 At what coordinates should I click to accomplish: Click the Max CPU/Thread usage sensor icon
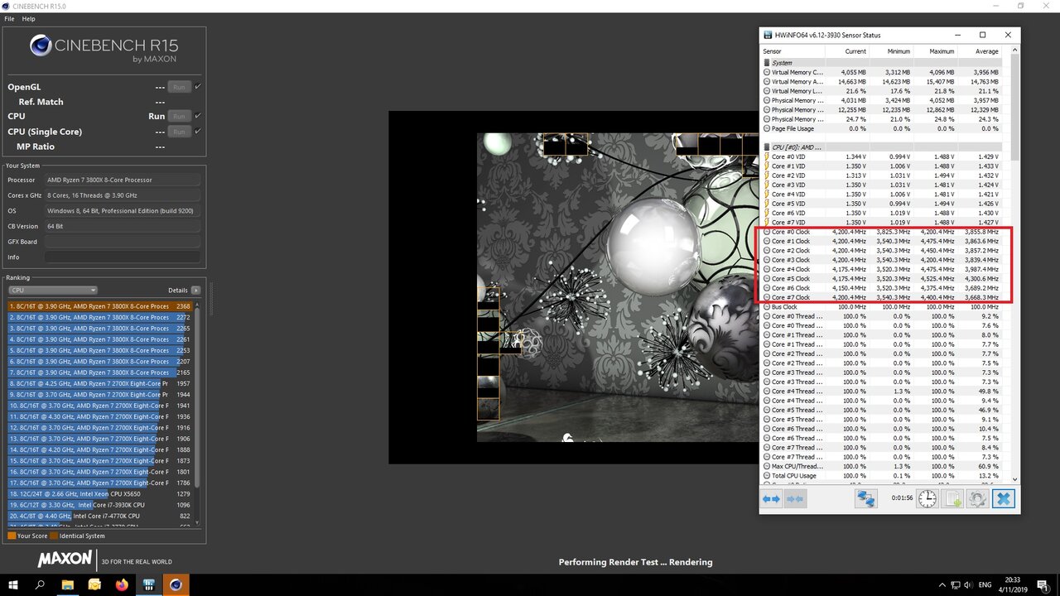[767, 467]
